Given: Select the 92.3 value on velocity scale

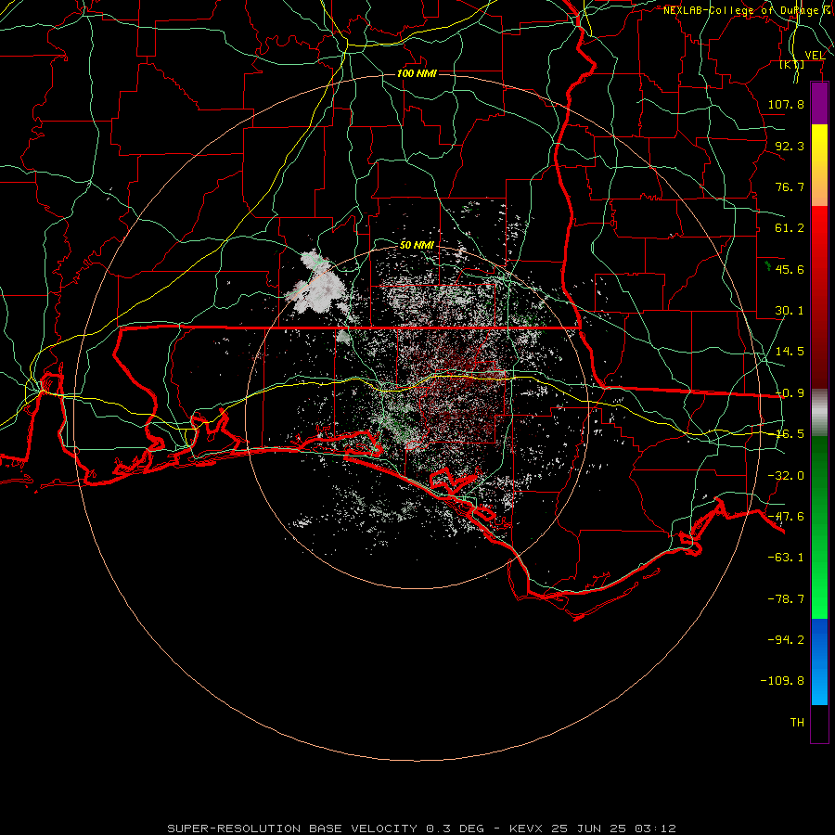Looking at the screenshot, I should coord(790,146).
